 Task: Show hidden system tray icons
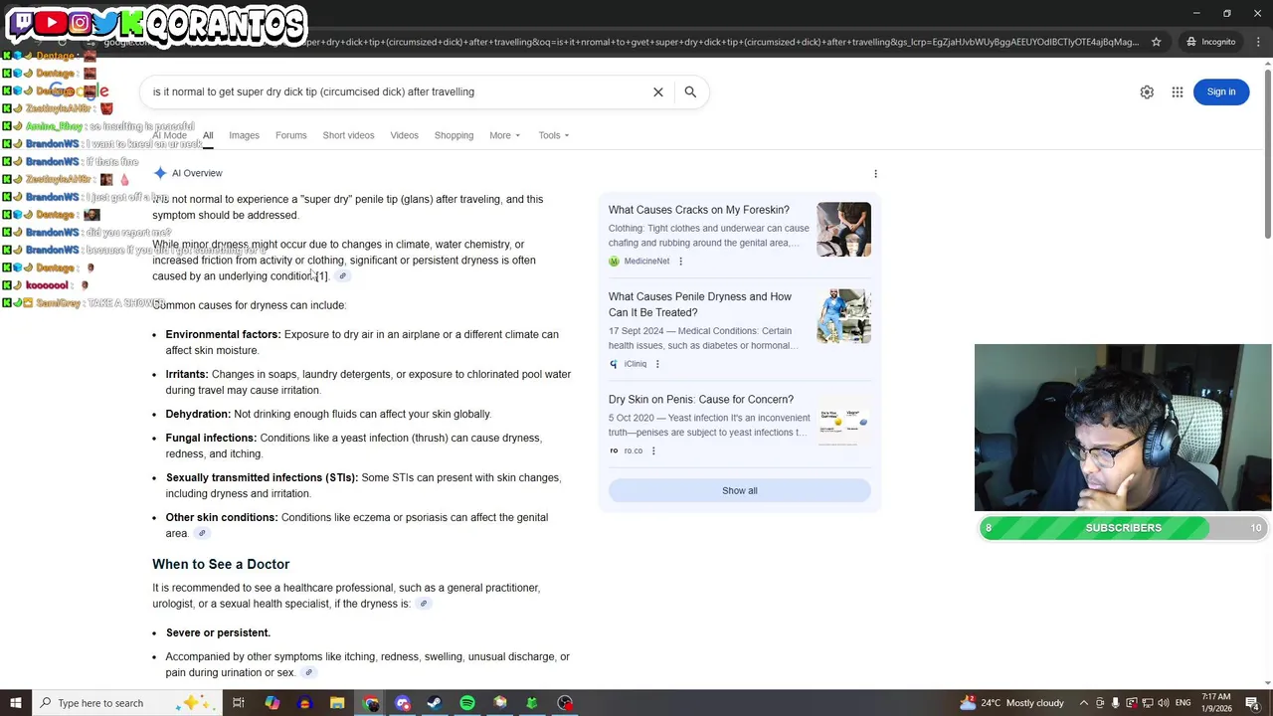(1084, 703)
